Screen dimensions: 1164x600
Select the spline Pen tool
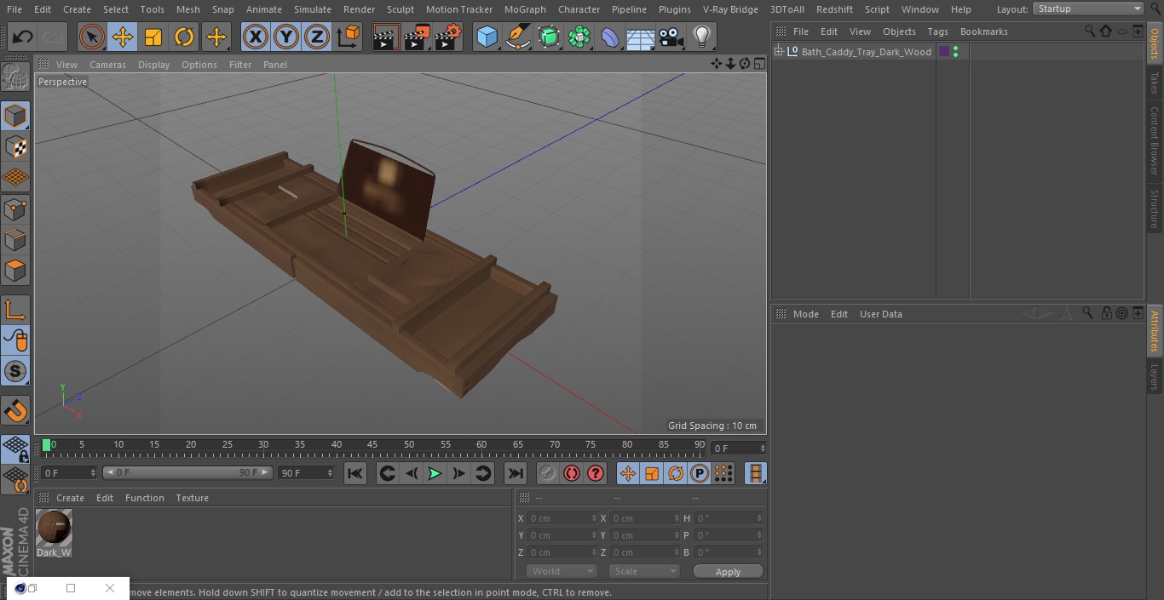click(517, 37)
